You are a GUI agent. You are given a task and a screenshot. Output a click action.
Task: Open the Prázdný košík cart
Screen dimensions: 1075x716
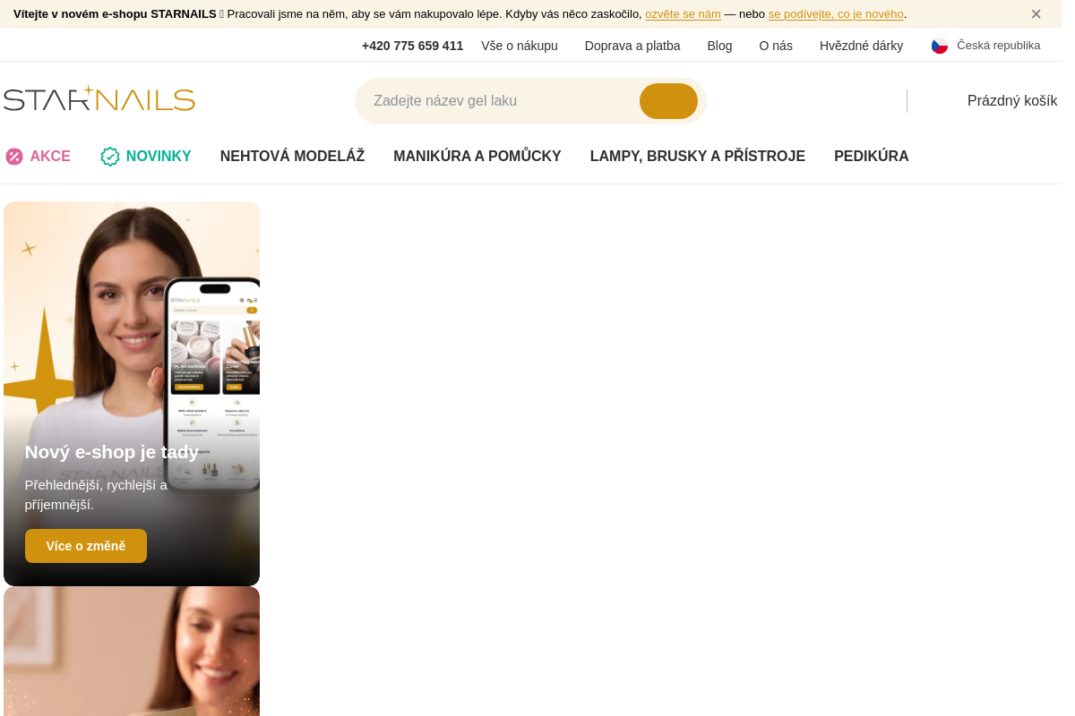point(1012,101)
